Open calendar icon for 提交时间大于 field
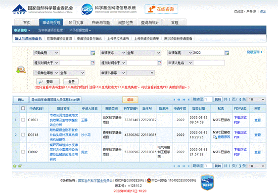278x196 pixels. tap(93, 63)
